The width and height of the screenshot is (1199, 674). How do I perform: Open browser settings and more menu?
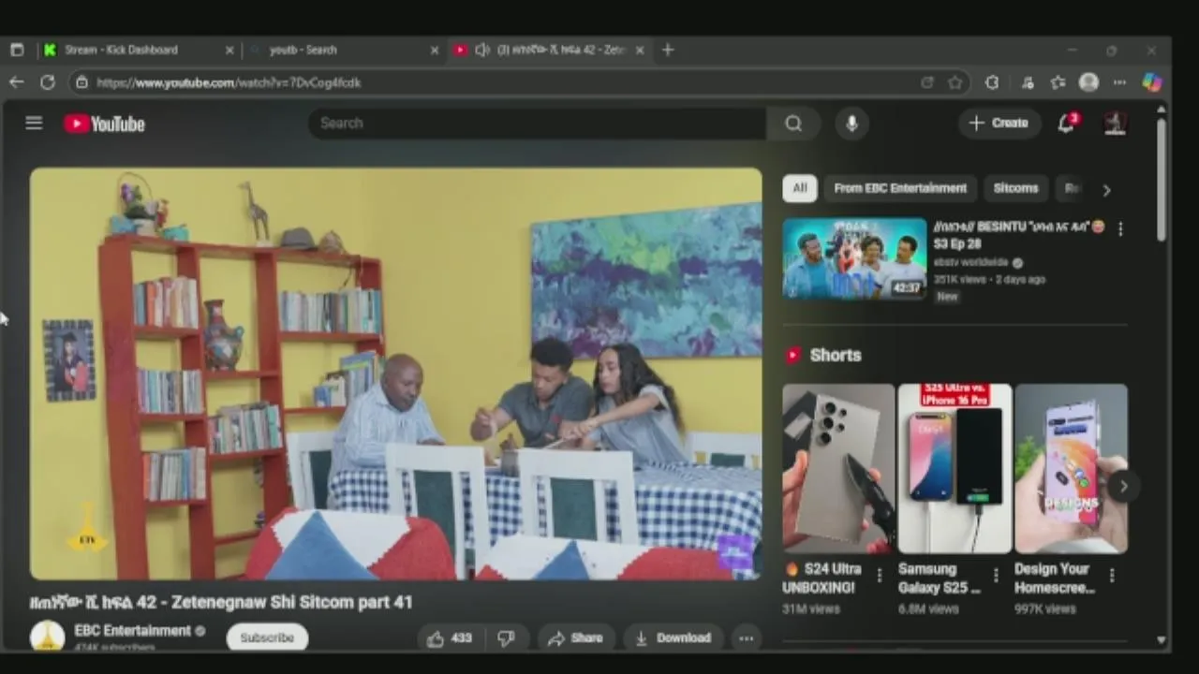click(x=1119, y=82)
